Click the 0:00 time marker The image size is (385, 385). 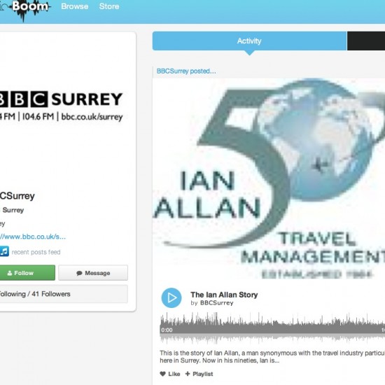tap(167, 330)
